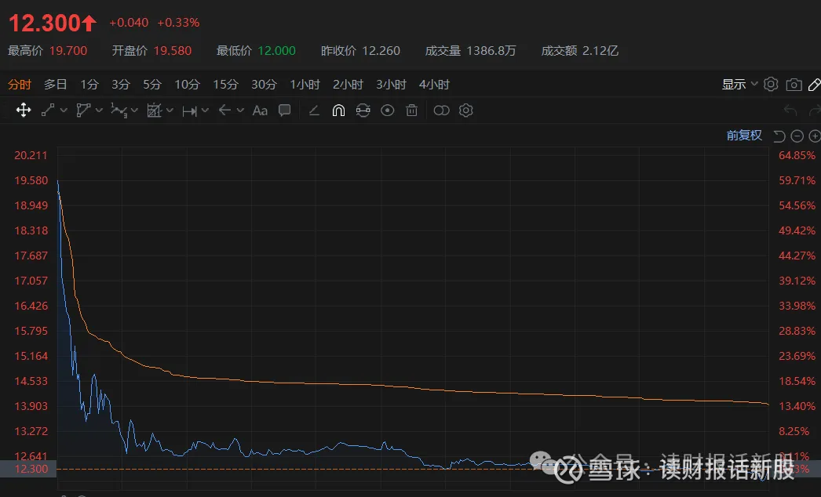
Task: Switch to the 3分 interval tab
Action: (x=120, y=85)
